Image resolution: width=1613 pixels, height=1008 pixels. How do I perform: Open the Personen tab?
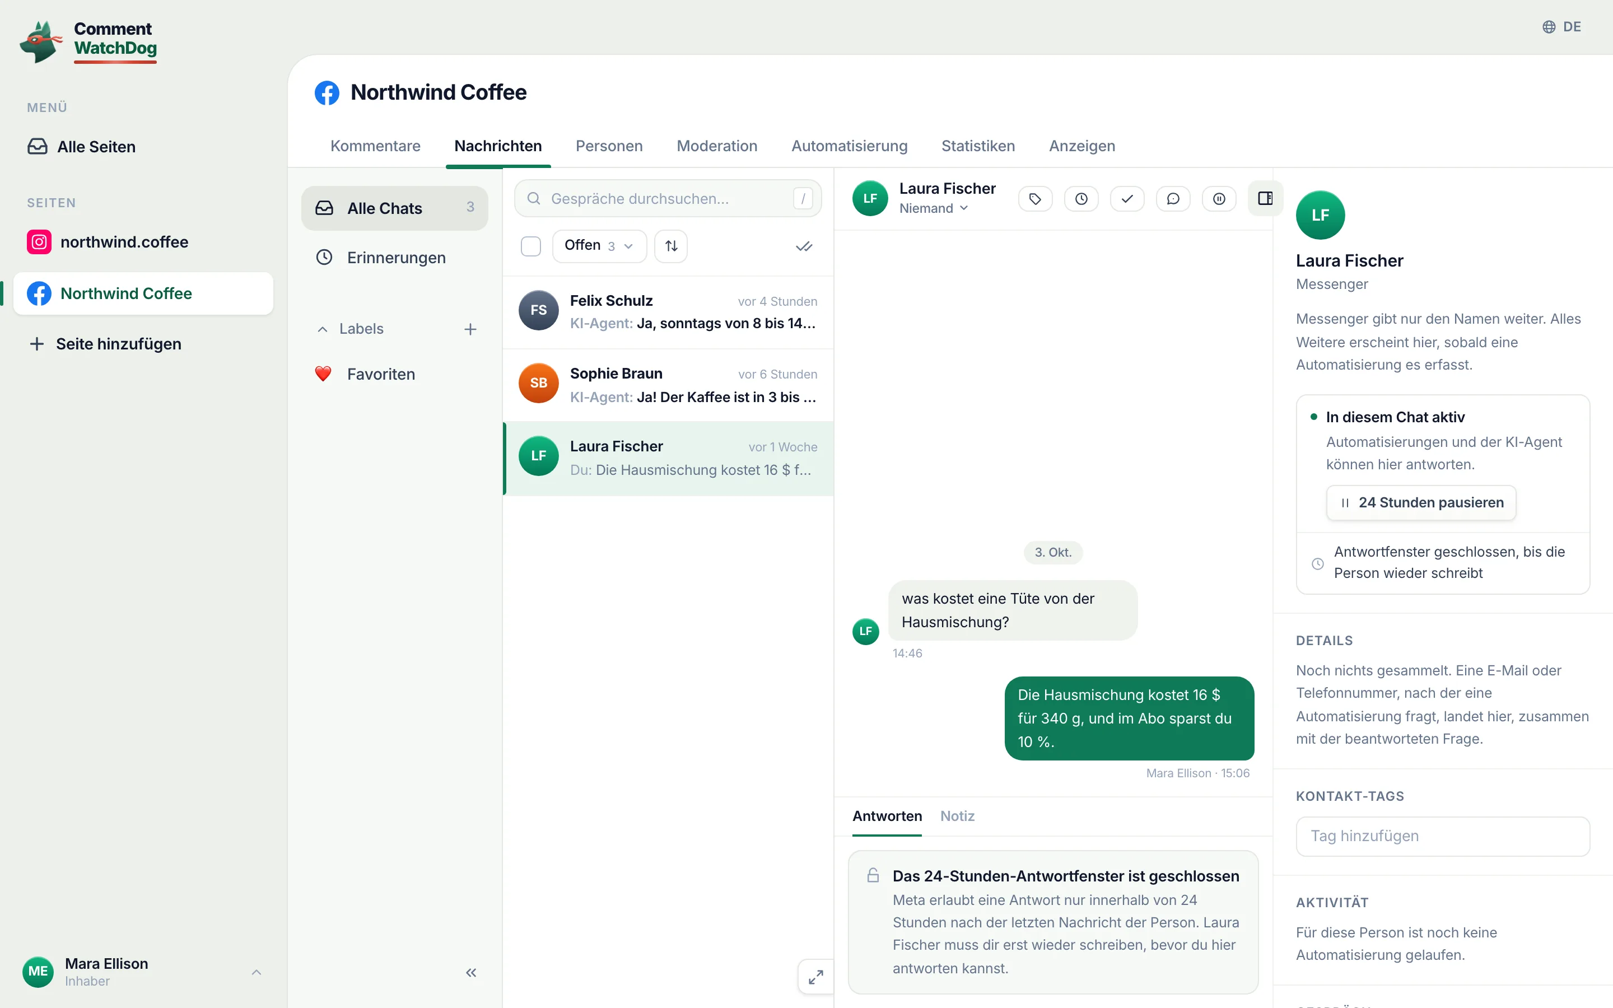609,146
